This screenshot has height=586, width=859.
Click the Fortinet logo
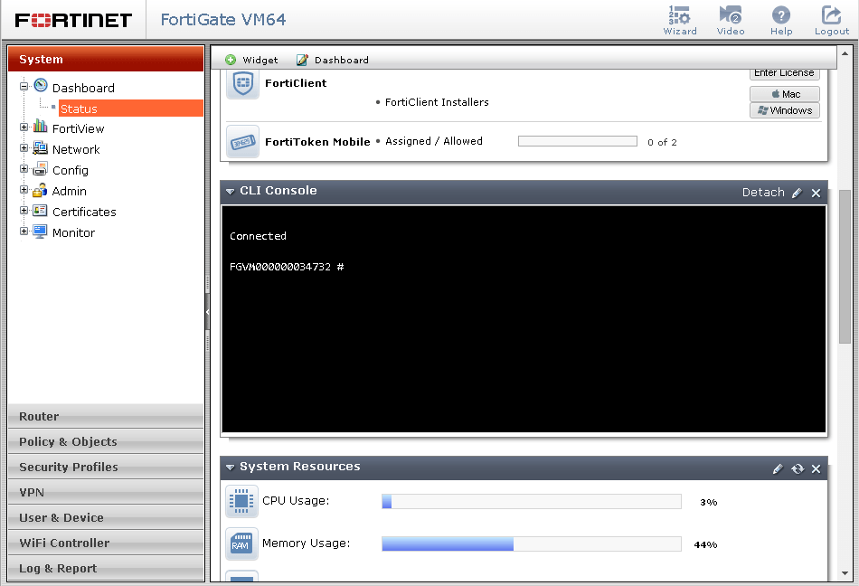(72, 20)
